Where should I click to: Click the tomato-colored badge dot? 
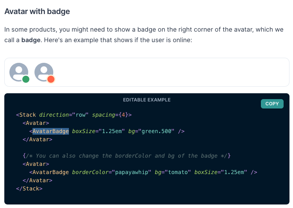coord(51,79)
